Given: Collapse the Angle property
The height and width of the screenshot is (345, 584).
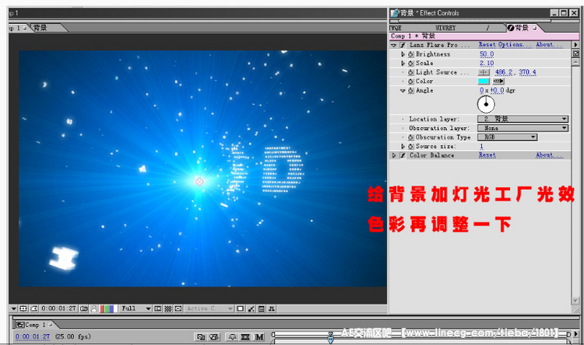Looking at the screenshot, I should point(403,90).
